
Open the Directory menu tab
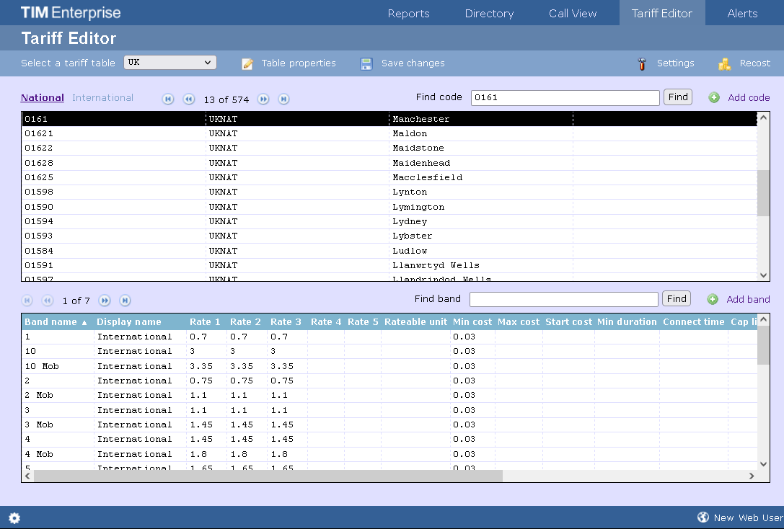coord(489,13)
